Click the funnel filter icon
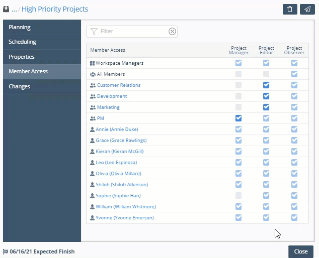The image size is (319, 258). pos(94,31)
